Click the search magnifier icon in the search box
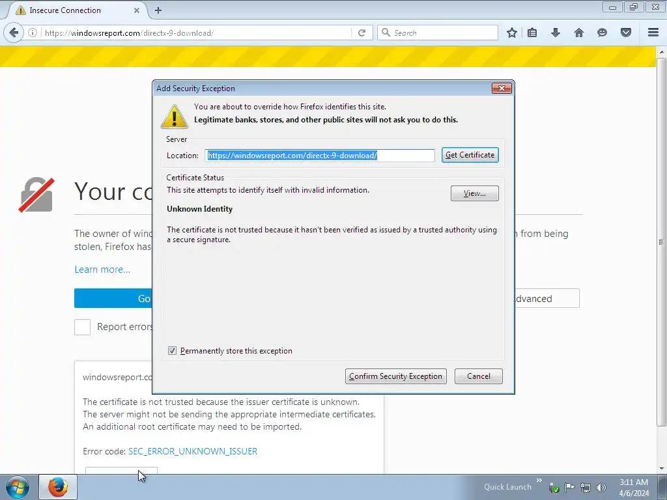Screen dimensions: 667x500 click(x=386, y=33)
